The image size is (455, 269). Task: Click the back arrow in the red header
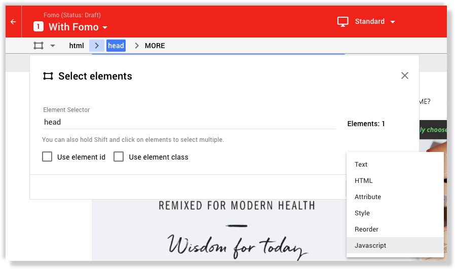click(13, 22)
